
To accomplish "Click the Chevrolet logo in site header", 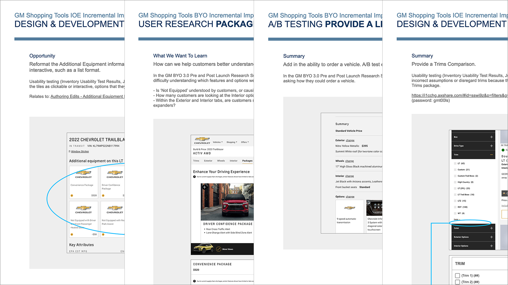I will pyautogui.click(x=202, y=140).
